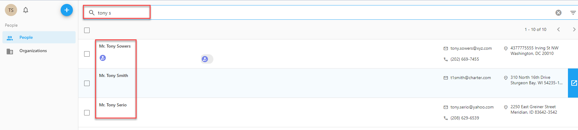Open the notifications bell
The image size is (578, 130).
click(x=26, y=10)
